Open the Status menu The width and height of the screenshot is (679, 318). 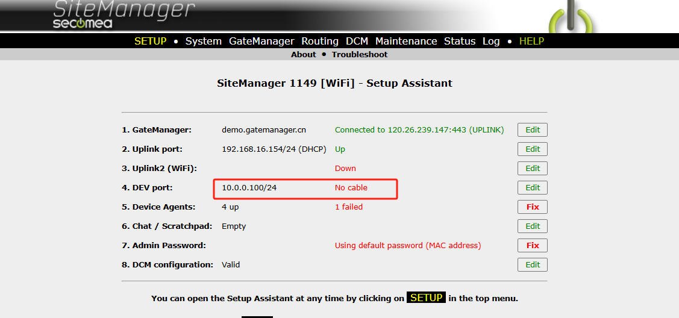click(x=460, y=41)
